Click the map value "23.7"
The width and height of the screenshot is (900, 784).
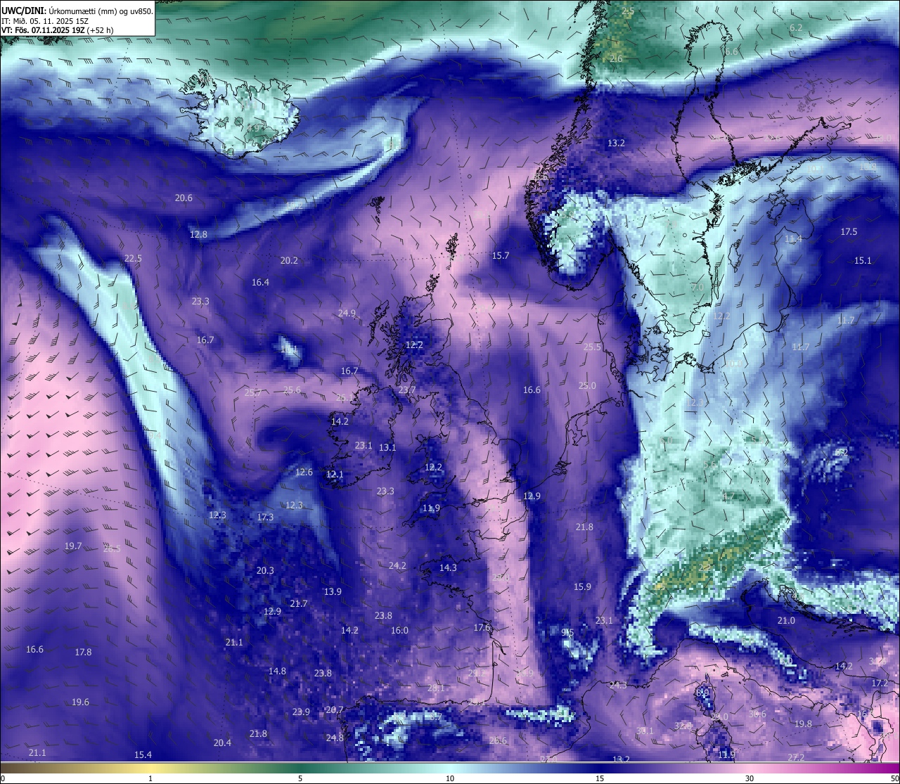407,390
